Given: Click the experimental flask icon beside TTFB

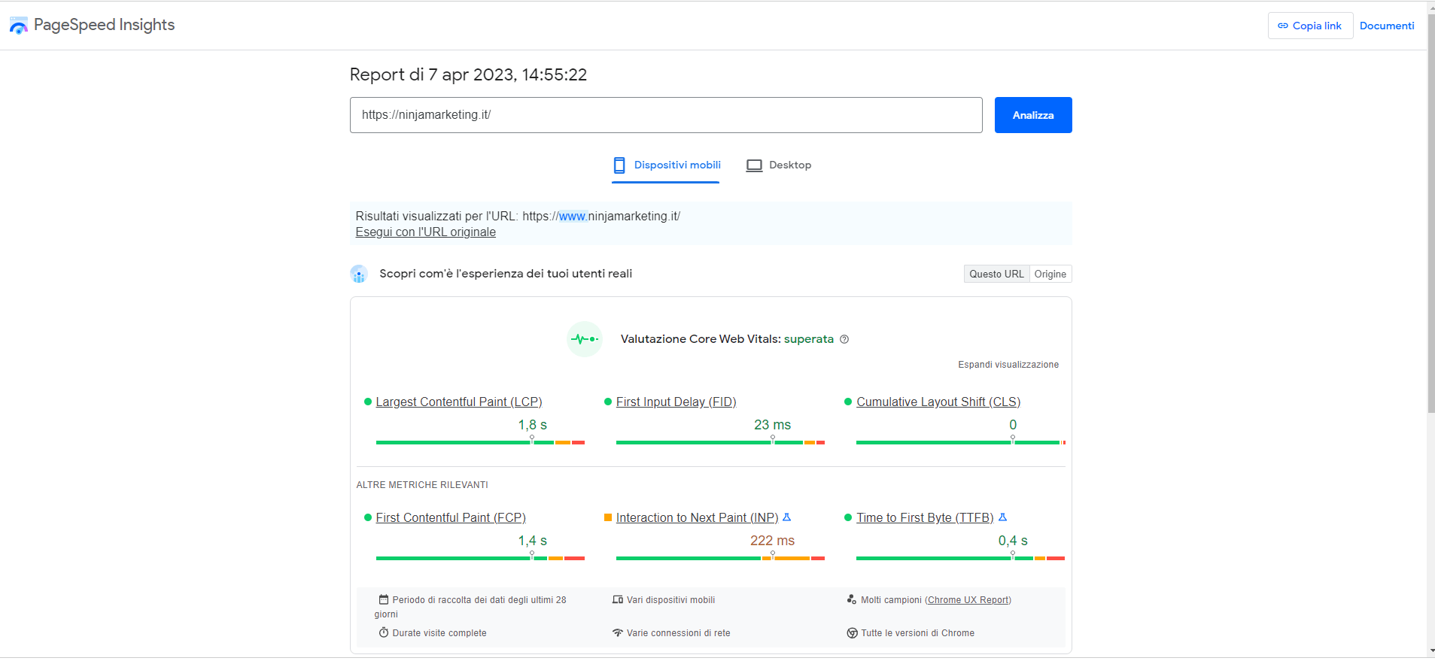Looking at the screenshot, I should coord(1002,517).
